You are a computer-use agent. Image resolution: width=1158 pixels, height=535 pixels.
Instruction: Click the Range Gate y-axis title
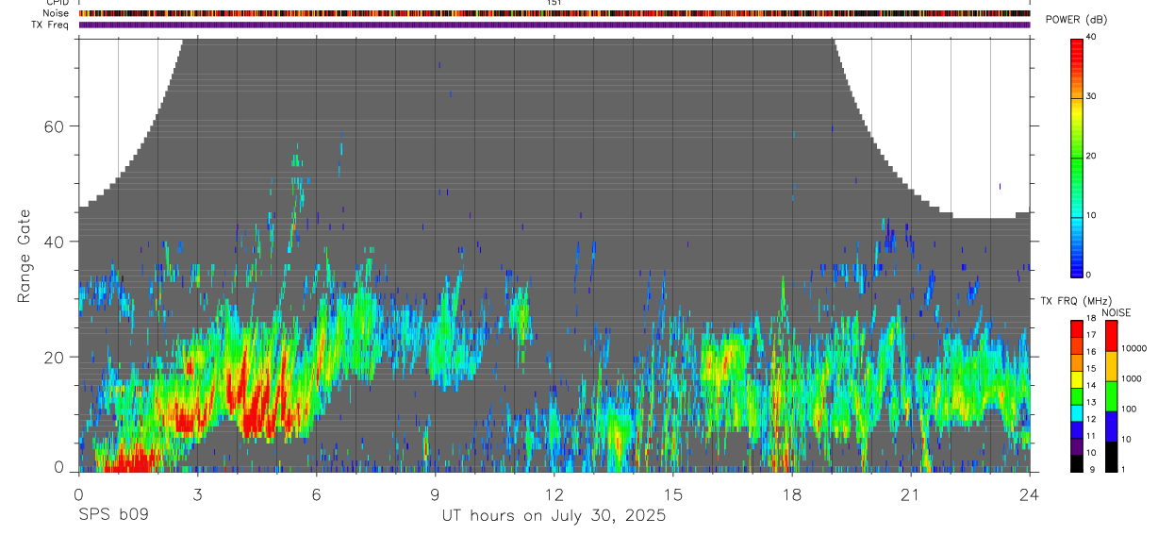click(25, 256)
